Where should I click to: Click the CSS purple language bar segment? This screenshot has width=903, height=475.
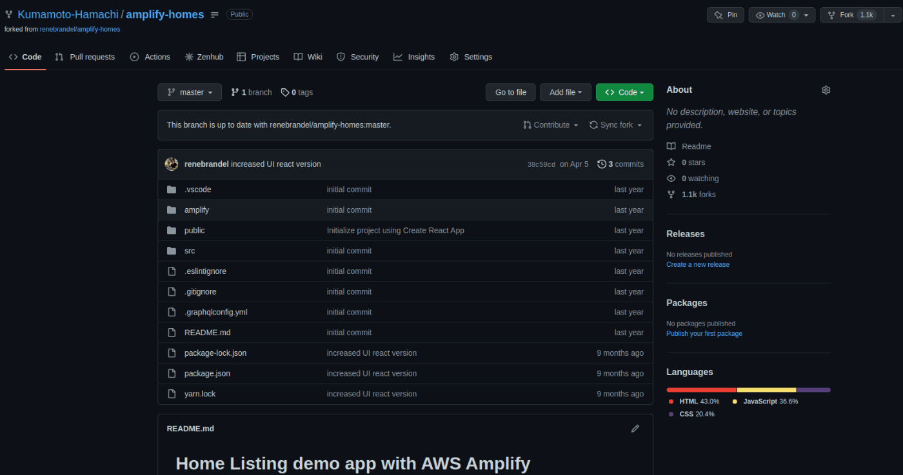[x=813, y=390]
